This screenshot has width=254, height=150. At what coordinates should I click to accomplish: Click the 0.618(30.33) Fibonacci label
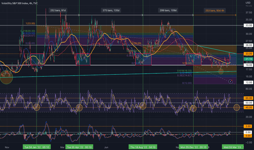click(28, 31)
